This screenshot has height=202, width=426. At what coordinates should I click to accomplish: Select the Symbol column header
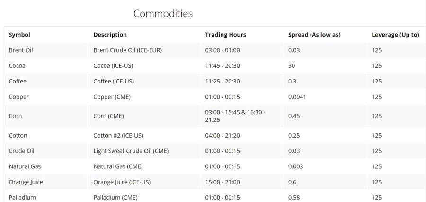[19, 35]
